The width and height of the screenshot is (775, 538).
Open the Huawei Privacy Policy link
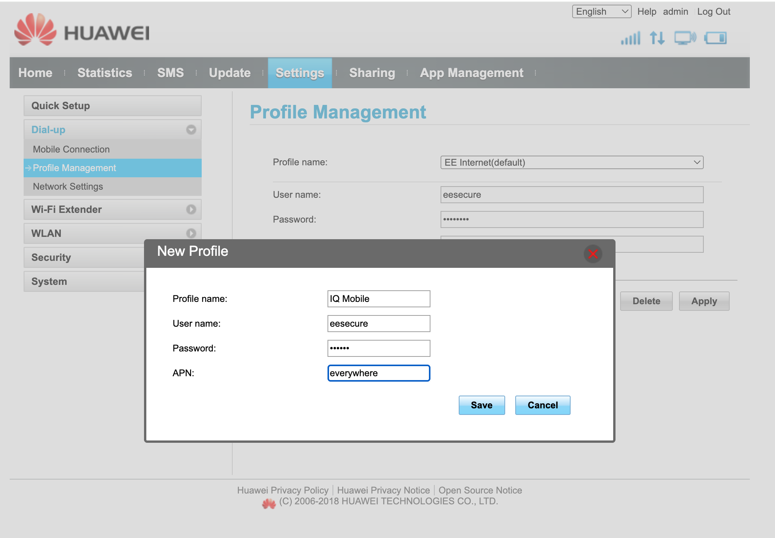tap(283, 490)
